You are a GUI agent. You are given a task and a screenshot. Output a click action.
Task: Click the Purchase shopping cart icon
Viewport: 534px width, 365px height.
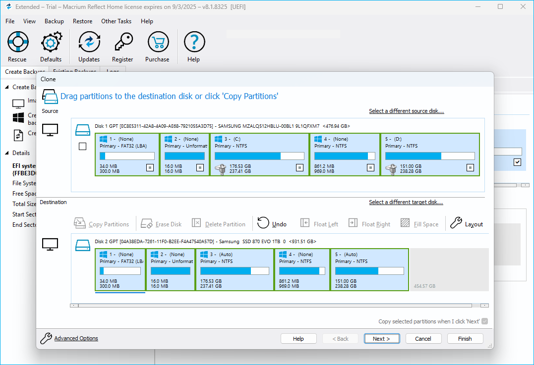(x=157, y=43)
